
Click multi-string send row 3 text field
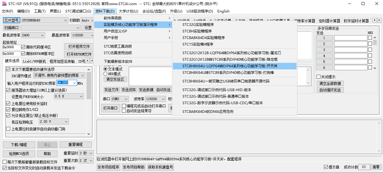pos(351,50)
